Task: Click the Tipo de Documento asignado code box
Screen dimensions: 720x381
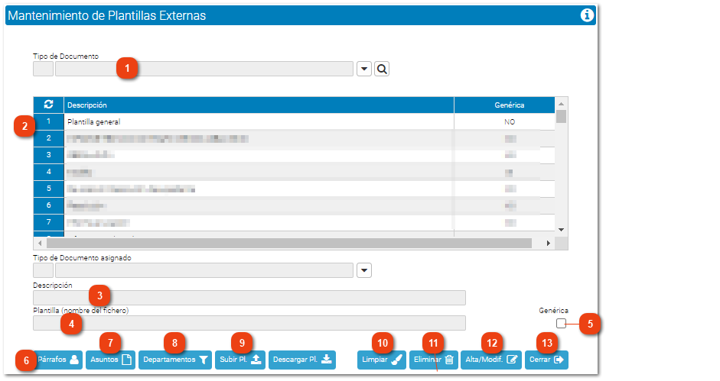Action: click(x=43, y=270)
